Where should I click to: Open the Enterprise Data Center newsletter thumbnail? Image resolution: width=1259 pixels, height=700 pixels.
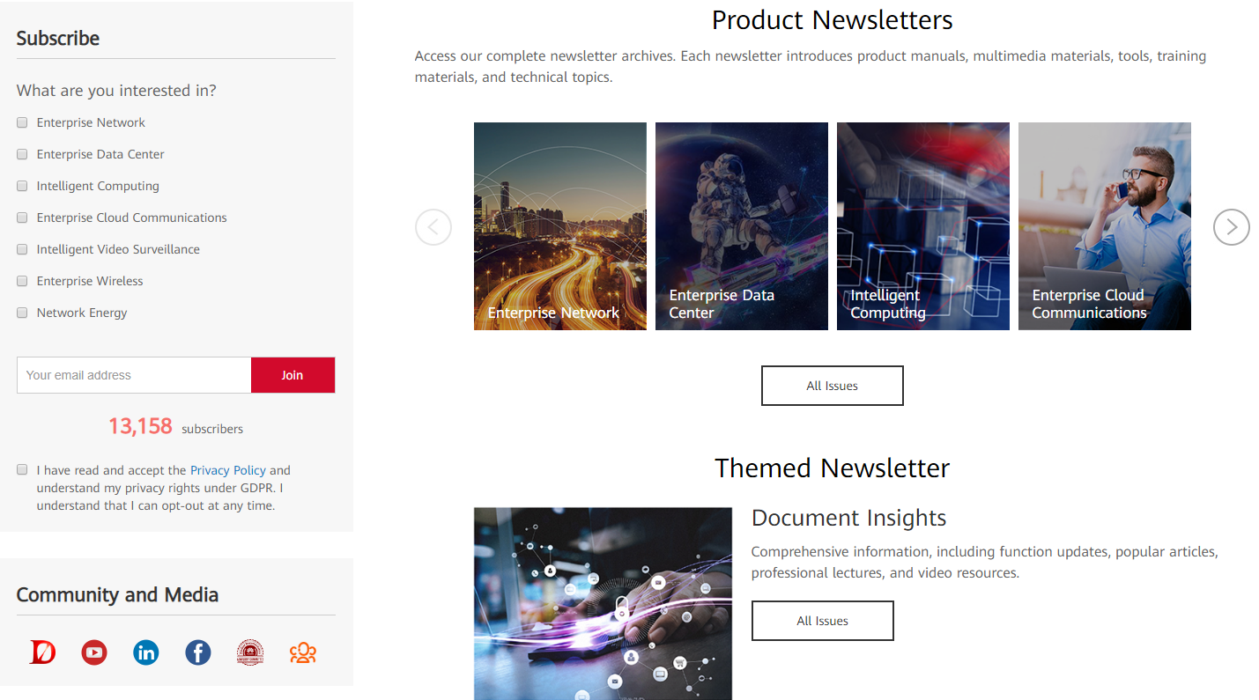pos(742,226)
